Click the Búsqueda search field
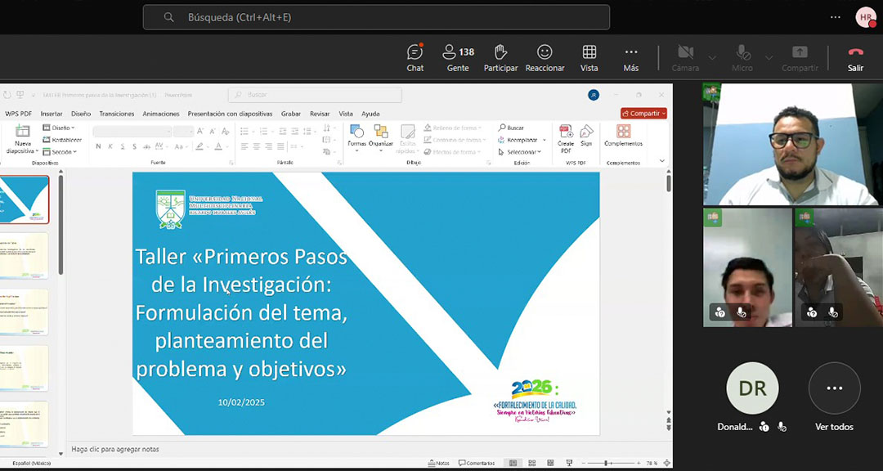The width and height of the screenshot is (883, 471). (x=376, y=17)
